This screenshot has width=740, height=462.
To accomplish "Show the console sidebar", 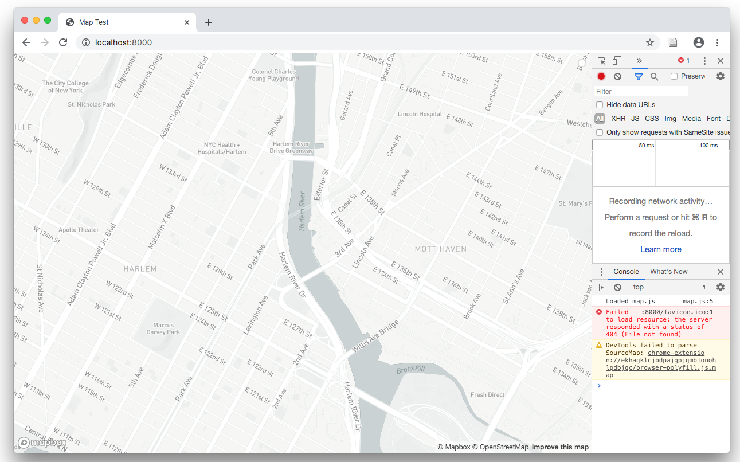I will tap(601, 287).
